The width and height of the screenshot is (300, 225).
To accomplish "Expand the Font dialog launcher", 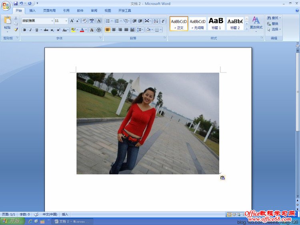I will tap(100, 38).
